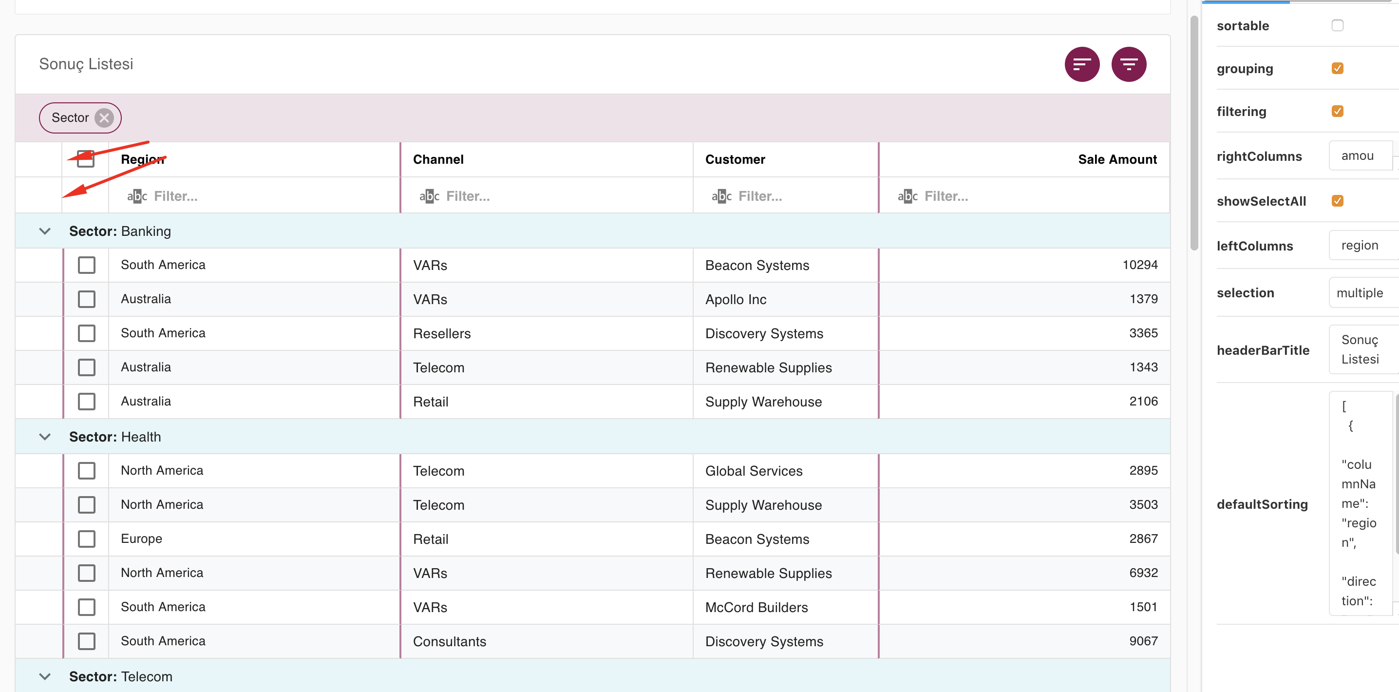Open the selection multiple dropdown
The image size is (1399, 692).
(x=1361, y=293)
